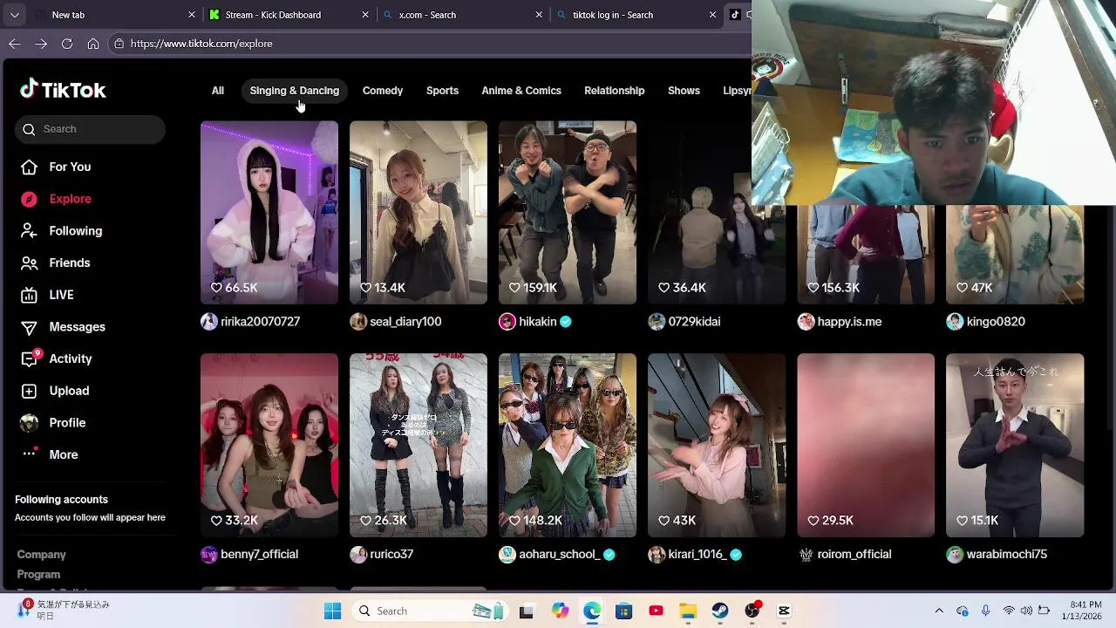Switch to Stream - Kick Dashboard tab
Screen dimensions: 1116x628
pyautogui.click(x=288, y=15)
